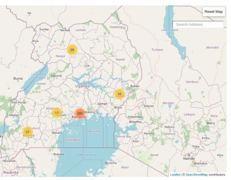Click the Arua town label
The width and height of the screenshot is (231, 180).
(35, 41)
